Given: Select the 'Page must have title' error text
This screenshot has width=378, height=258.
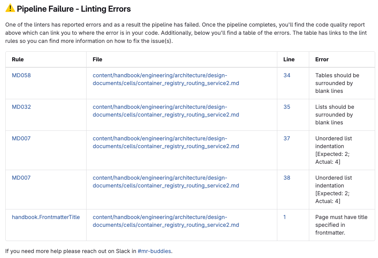Looking at the screenshot, I should (x=341, y=225).
